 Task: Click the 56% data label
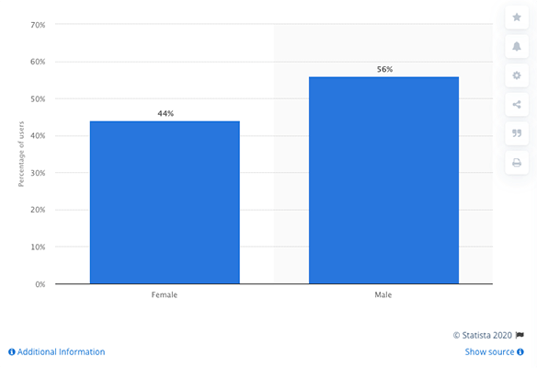point(384,69)
